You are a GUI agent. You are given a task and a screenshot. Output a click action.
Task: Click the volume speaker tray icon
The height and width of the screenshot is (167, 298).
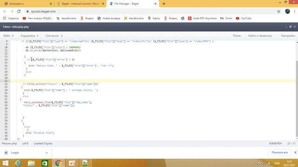pos(270,163)
